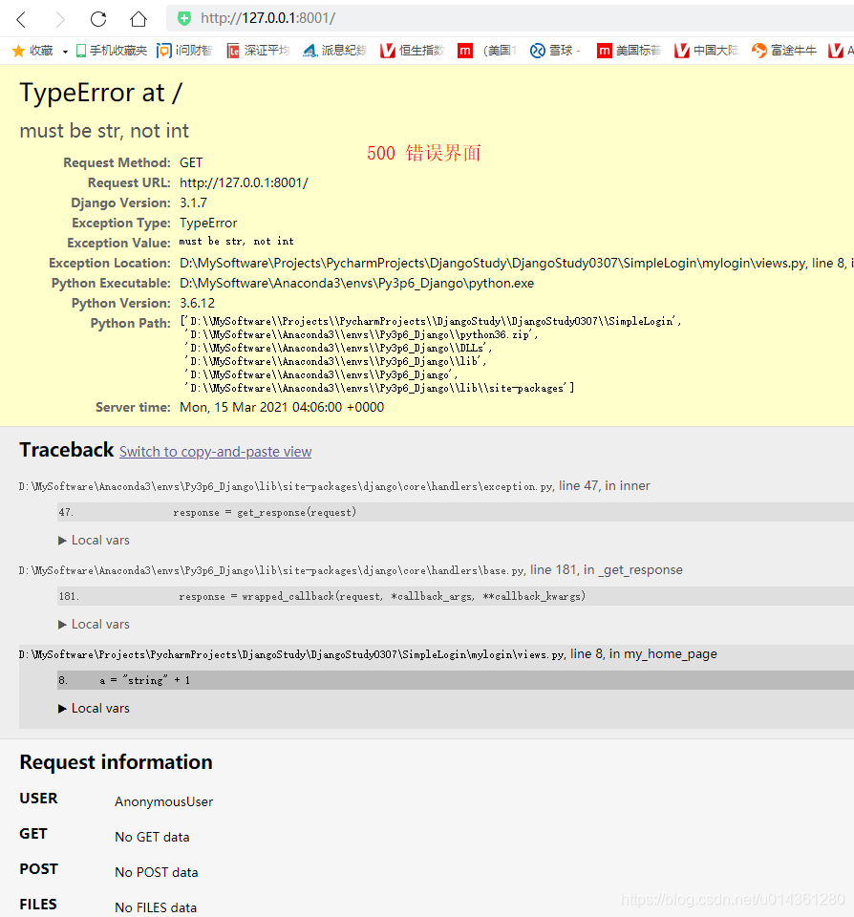Viewport: 854px width, 917px height.
Task: Click the Python Version value 3.6.12
Action: click(x=197, y=303)
